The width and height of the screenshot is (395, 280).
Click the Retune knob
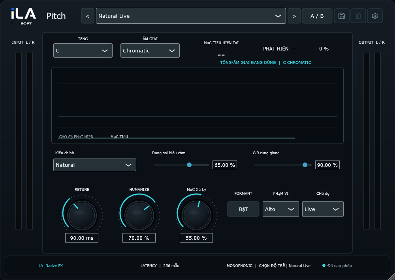tap(82, 215)
